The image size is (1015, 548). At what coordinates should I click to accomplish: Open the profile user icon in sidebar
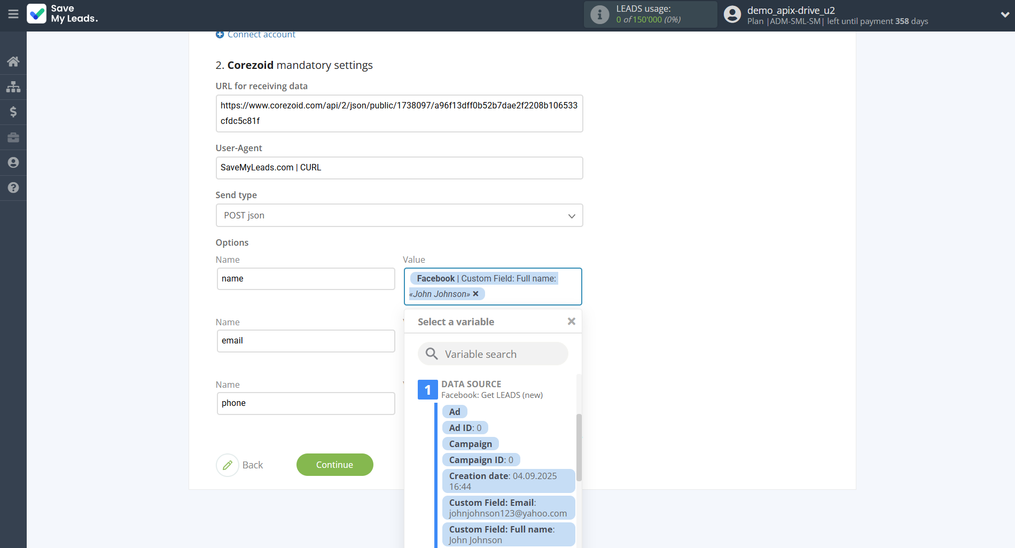pos(13,162)
